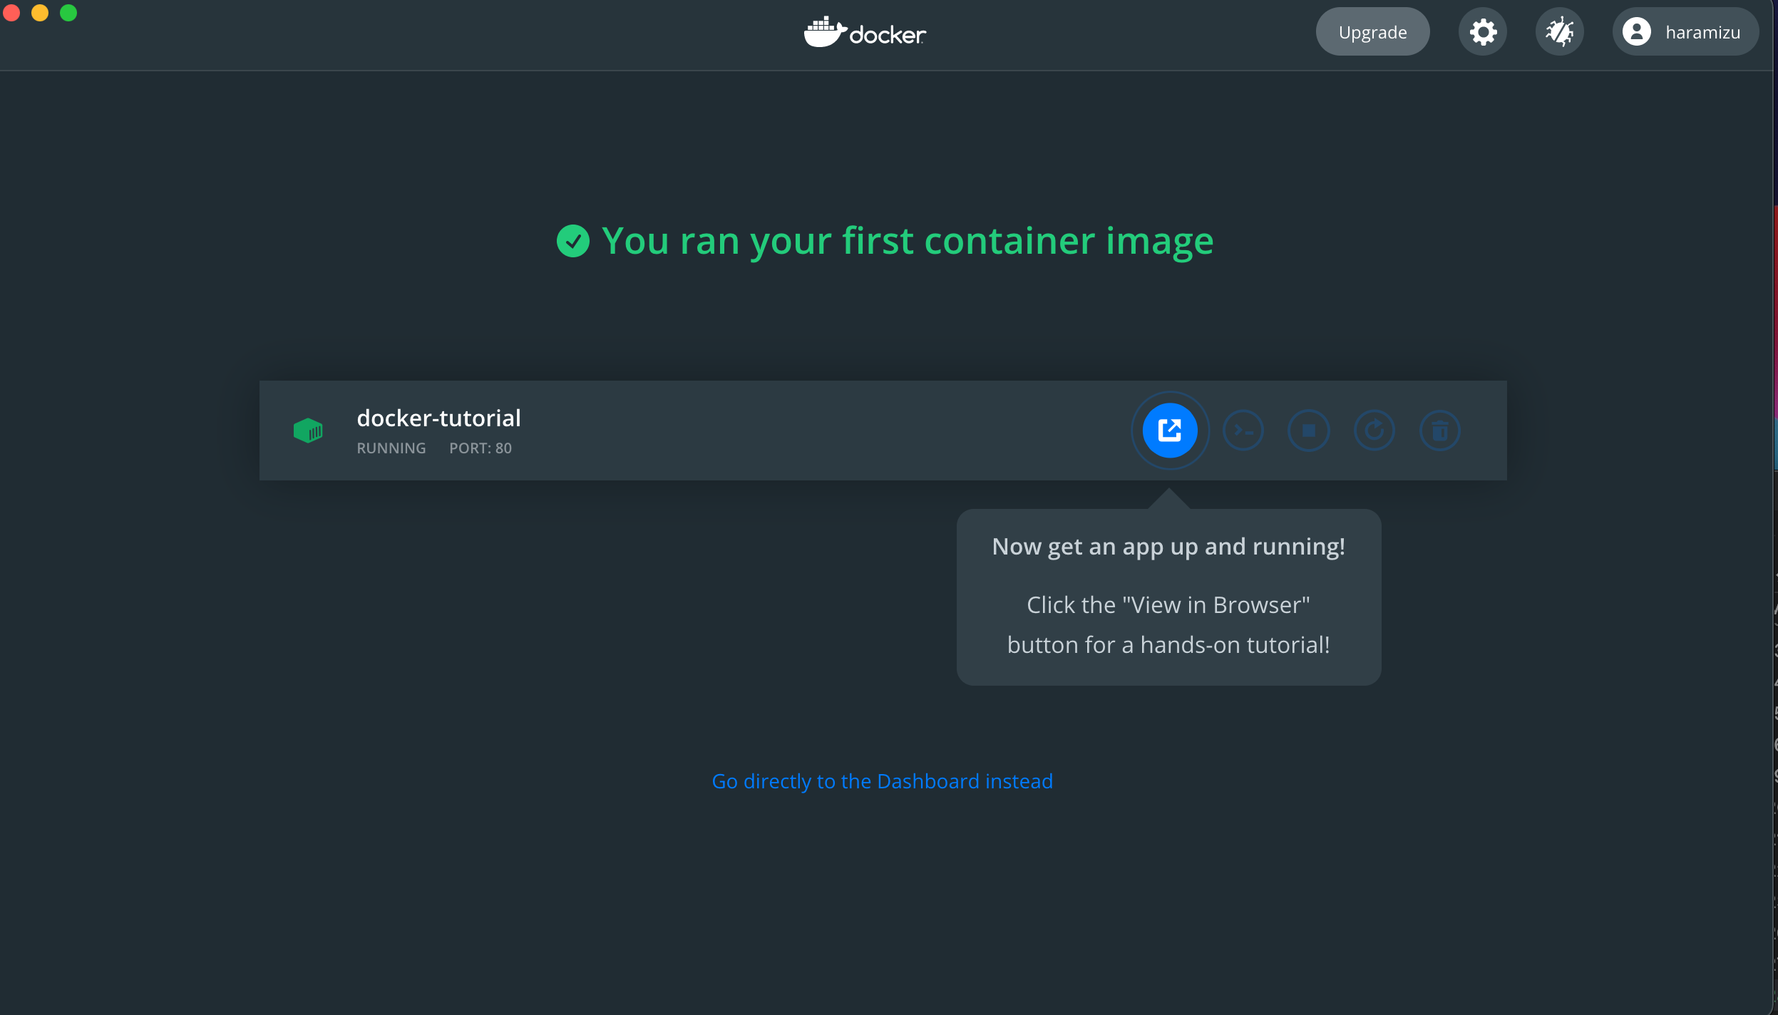Click the Upgrade button
This screenshot has height=1015, width=1778.
click(x=1372, y=32)
